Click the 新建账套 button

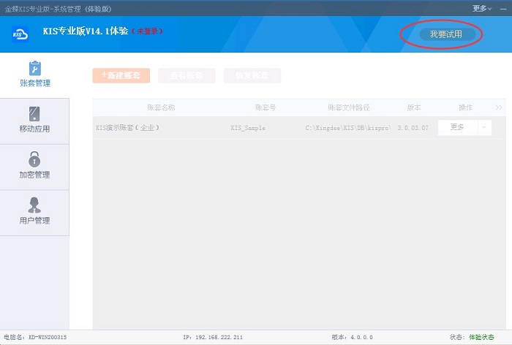pyautogui.click(x=121, y=75)
